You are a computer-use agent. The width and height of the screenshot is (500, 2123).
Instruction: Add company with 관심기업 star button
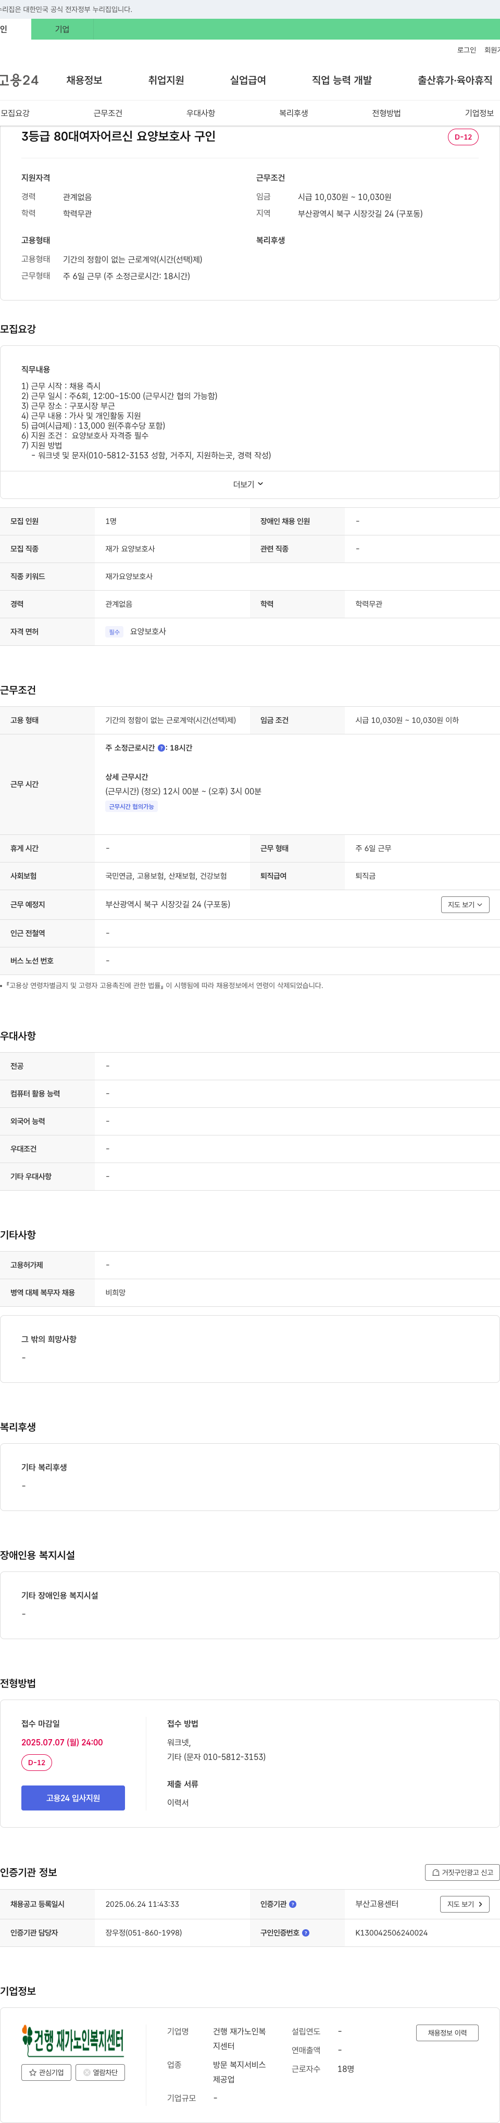(x=46, y=2072)
